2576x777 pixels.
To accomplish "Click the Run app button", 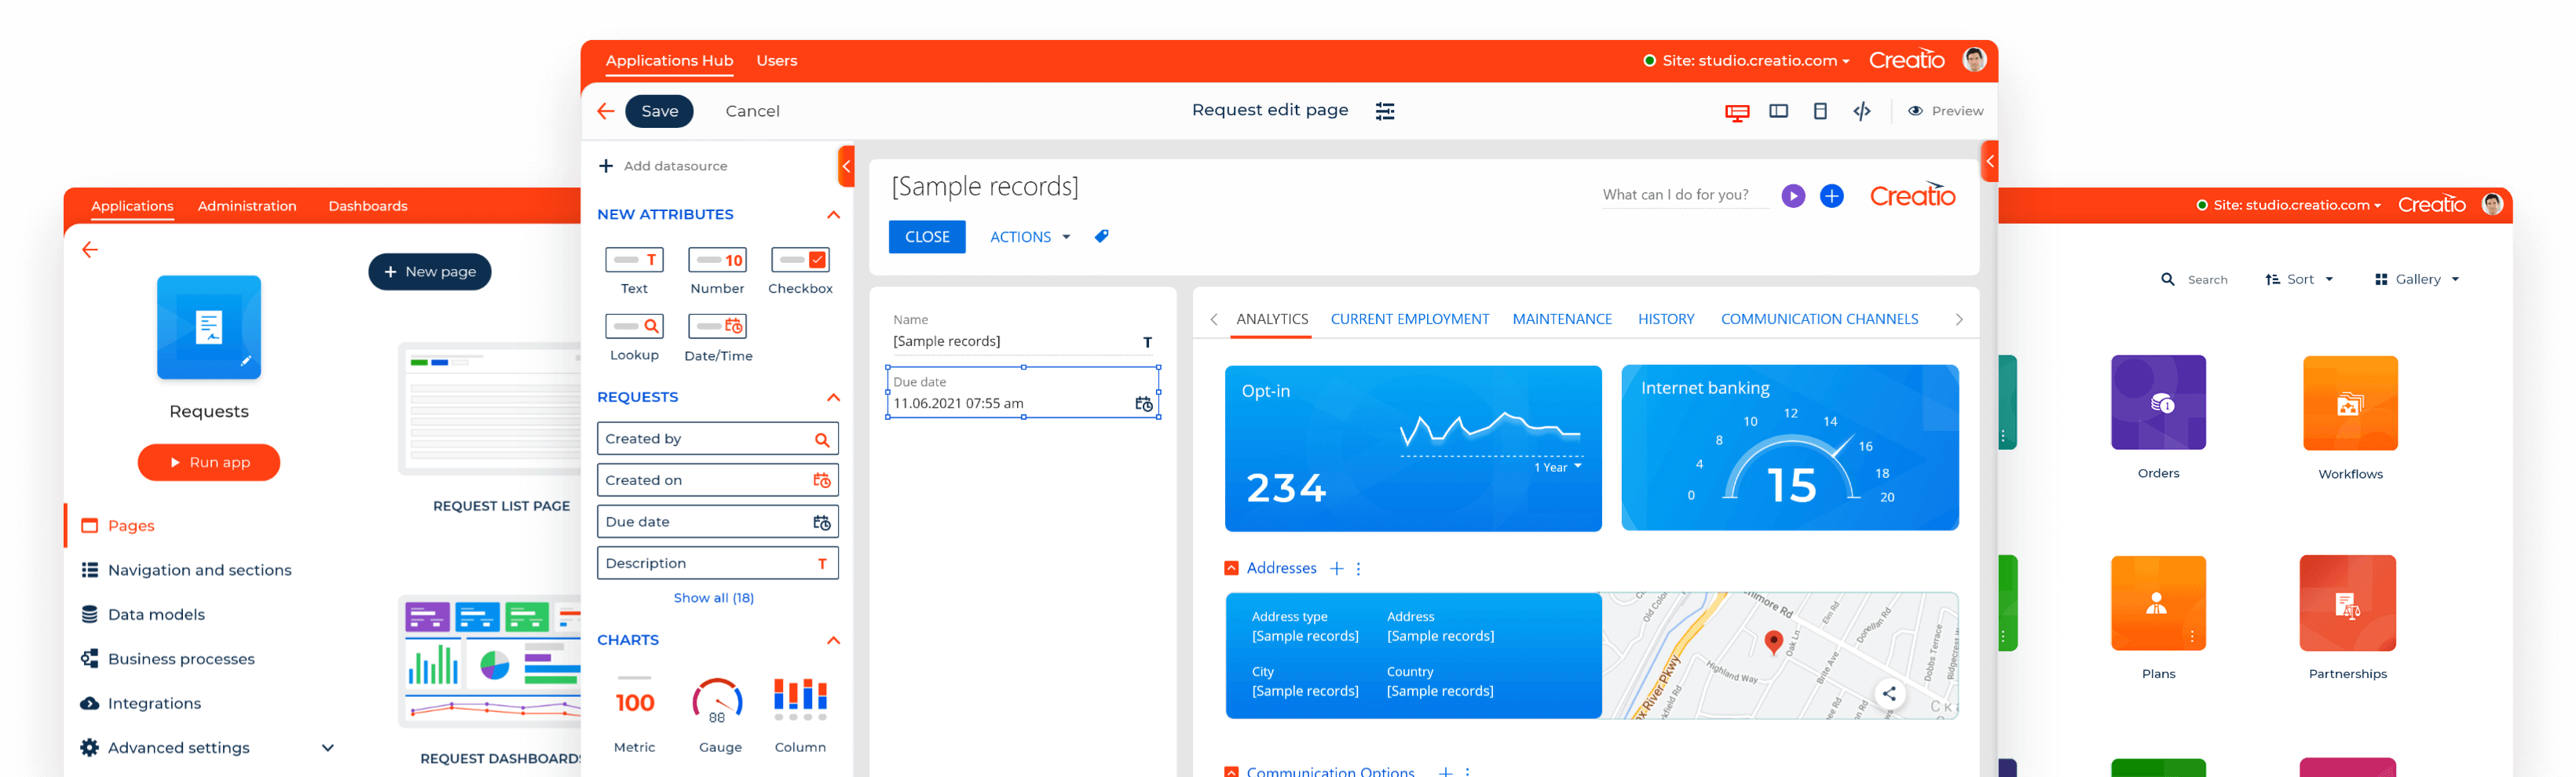I will (208, 462).
